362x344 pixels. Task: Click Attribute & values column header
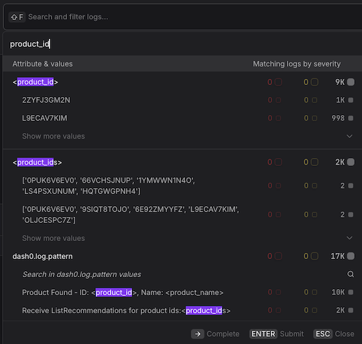(42, 64)
